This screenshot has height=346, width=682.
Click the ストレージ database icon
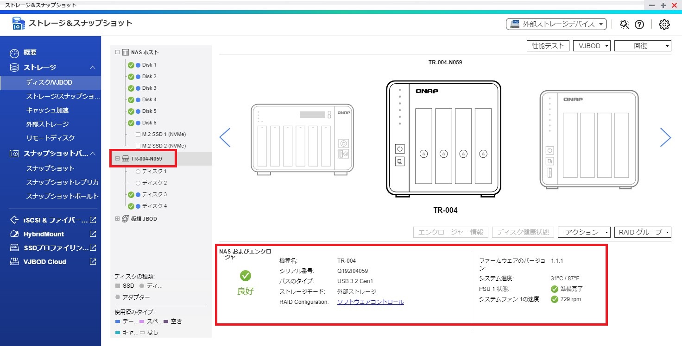(14, 68)
